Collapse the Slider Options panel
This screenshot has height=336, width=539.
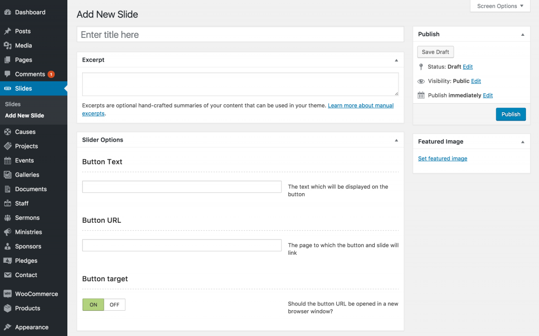396,140
